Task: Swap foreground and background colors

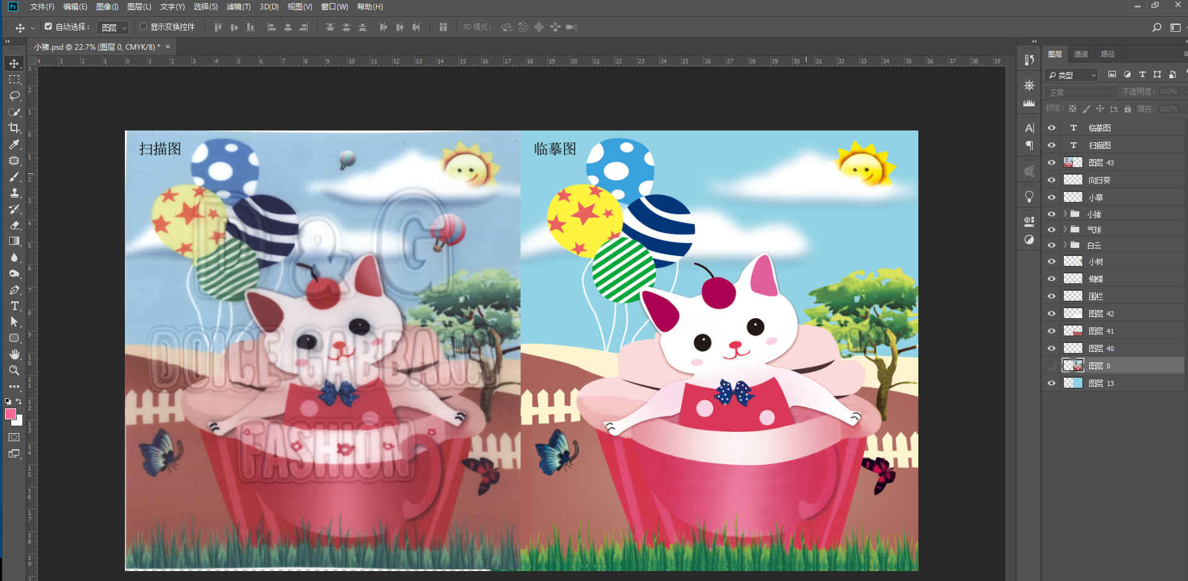Action: 19,401
